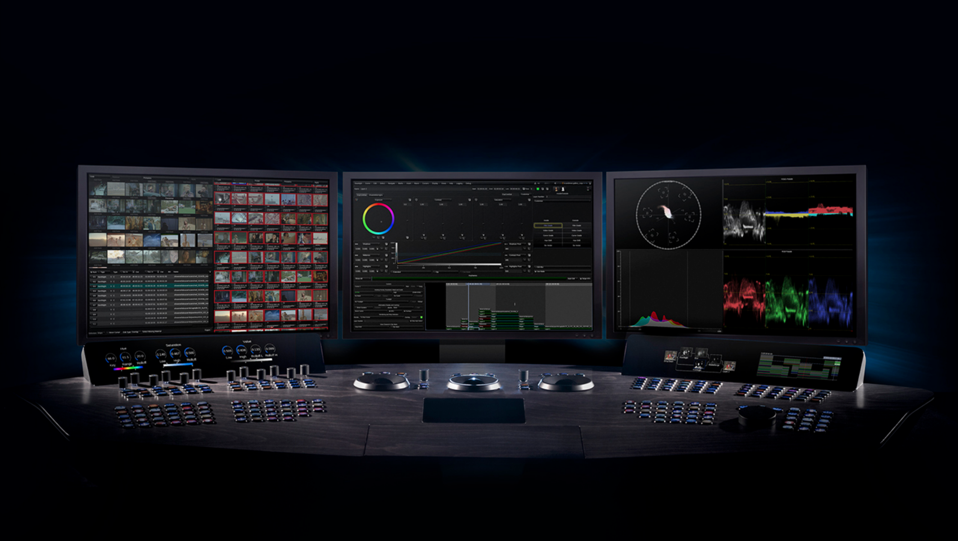
Task: Click the reset icon to the right of Exposure
Action: [410, 200]
